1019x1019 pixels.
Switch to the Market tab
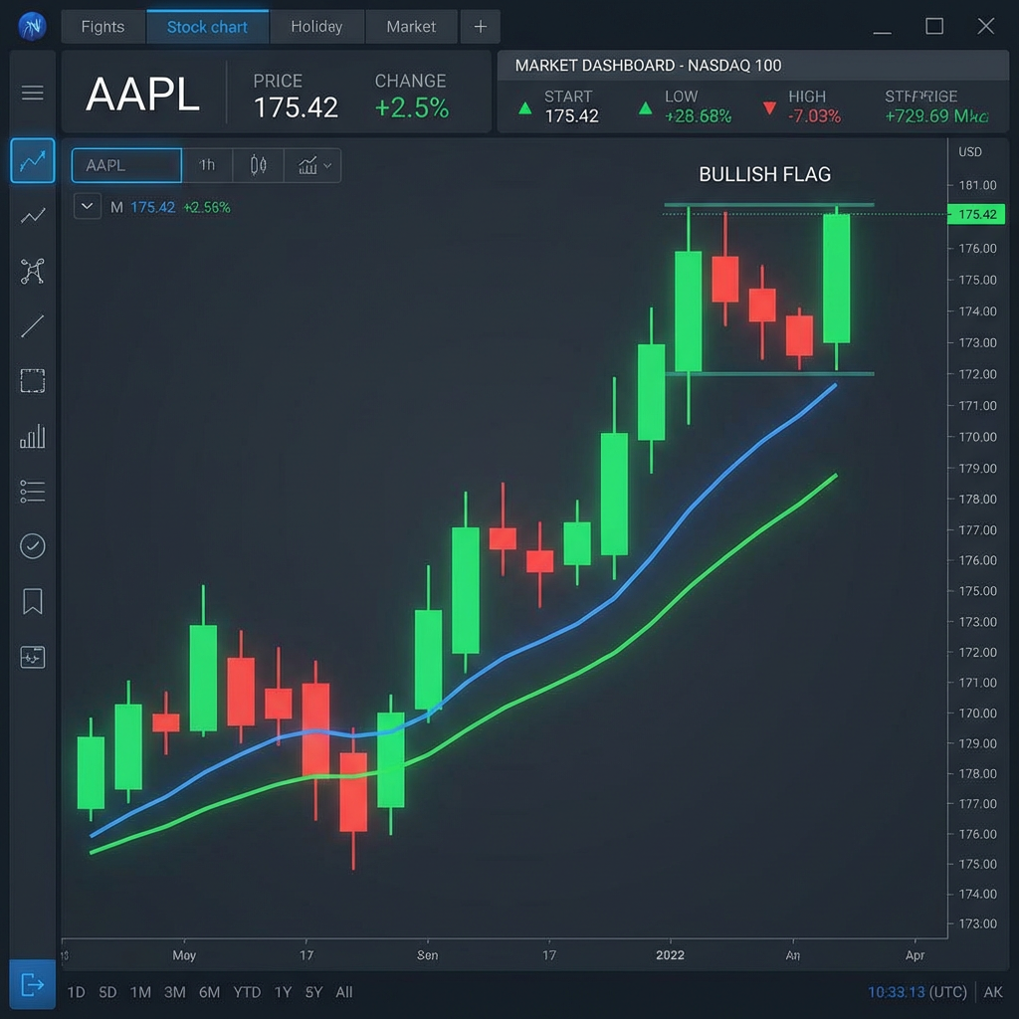[x=411, y=27]
